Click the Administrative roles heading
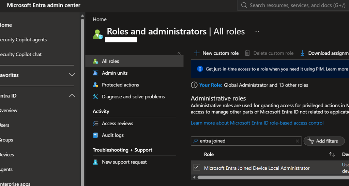This screenshot has height=186, width=349. (x=218, y=98)
